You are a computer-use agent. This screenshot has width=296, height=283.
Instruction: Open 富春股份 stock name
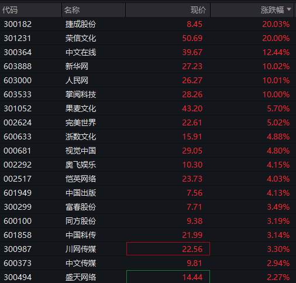pos(81,207)
